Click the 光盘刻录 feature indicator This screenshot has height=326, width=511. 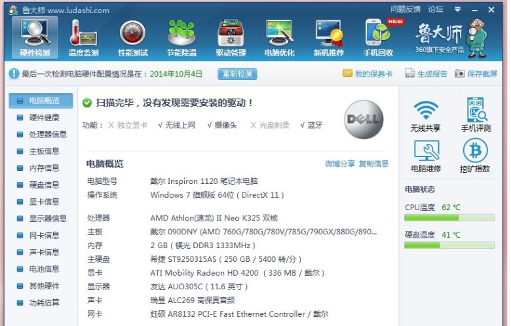(x=270, y=125)
